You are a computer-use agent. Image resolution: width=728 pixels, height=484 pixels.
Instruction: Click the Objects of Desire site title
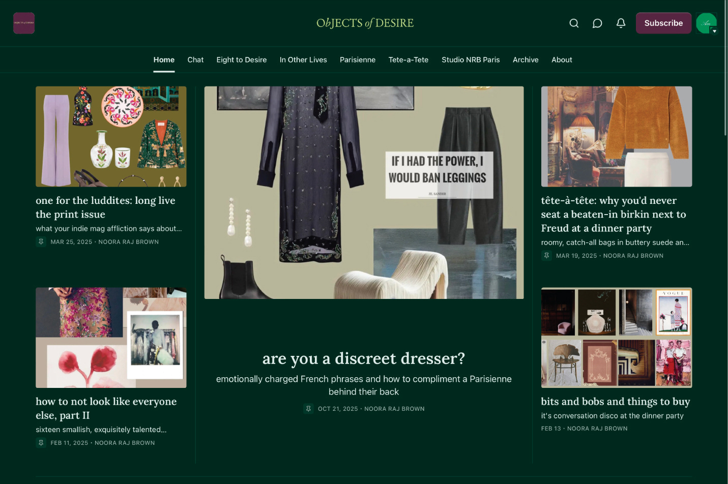365,23
